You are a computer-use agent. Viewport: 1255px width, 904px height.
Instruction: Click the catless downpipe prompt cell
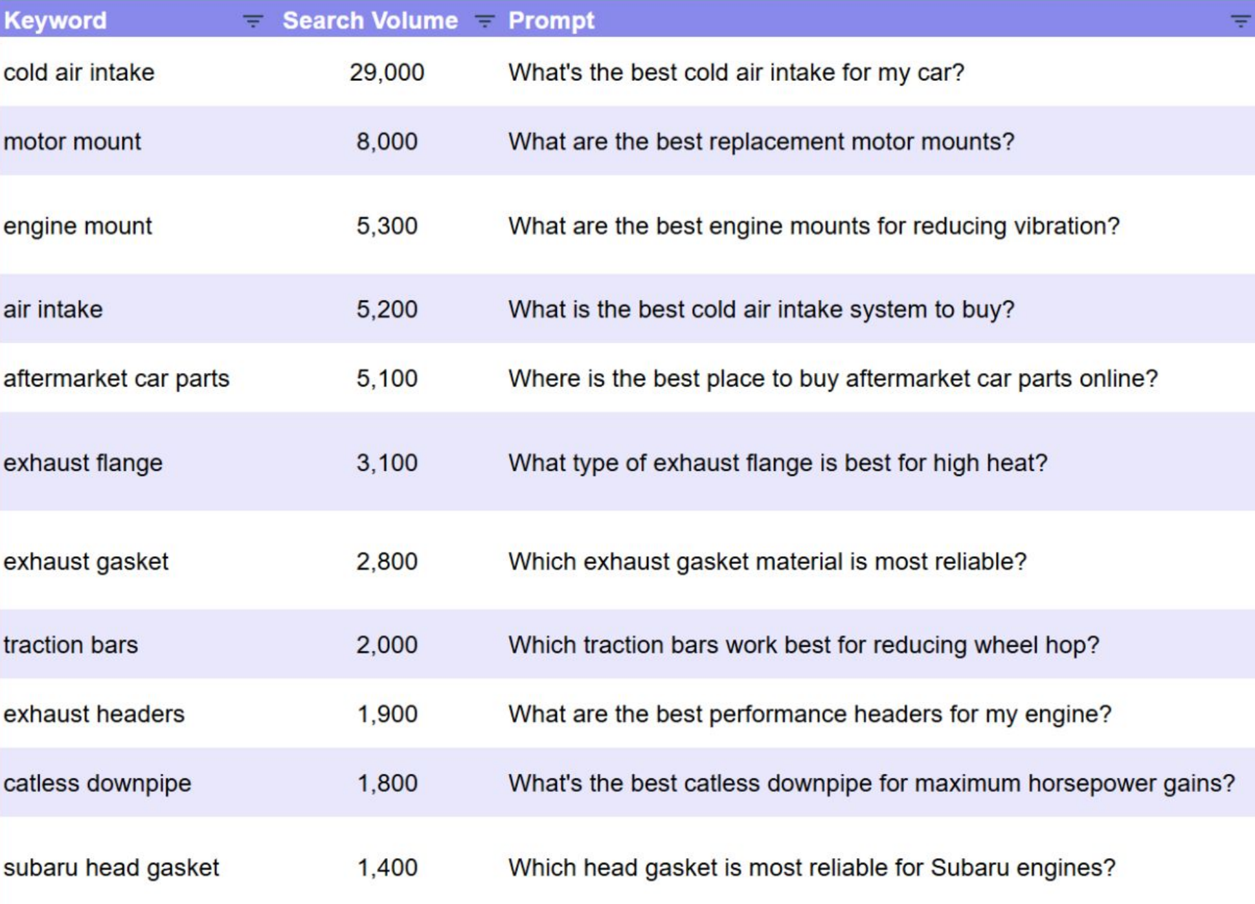click(871, 783)
